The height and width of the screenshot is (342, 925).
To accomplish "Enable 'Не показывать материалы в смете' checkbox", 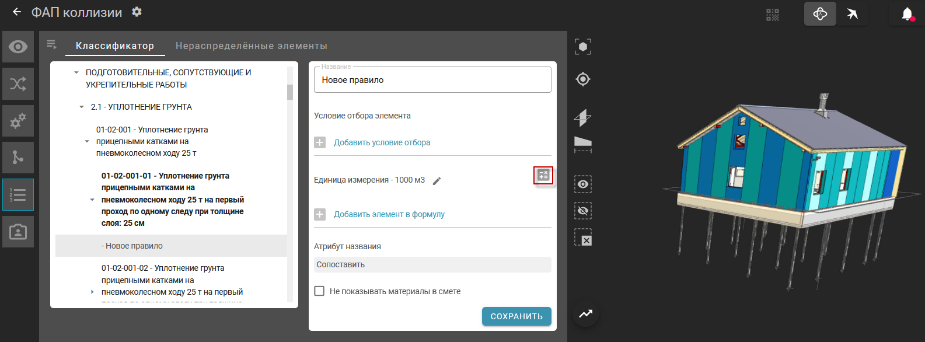I will 319,291.
